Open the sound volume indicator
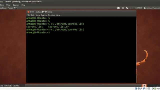This screenshot has width=160, height=90. point(131,8)
